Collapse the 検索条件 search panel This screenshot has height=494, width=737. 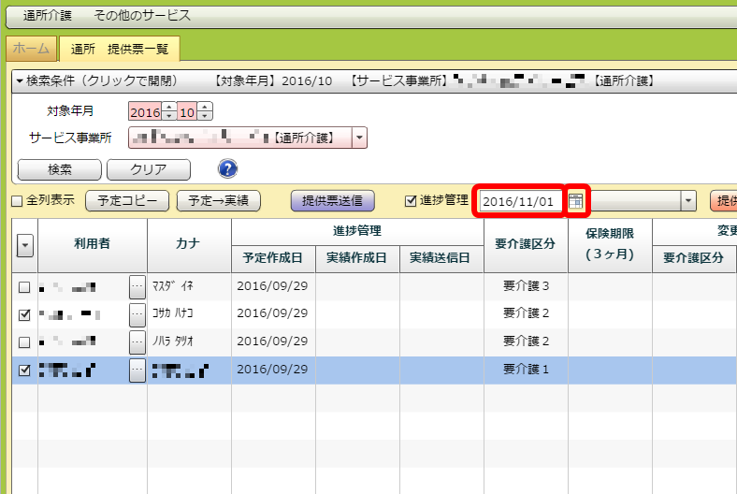[21, 81]
